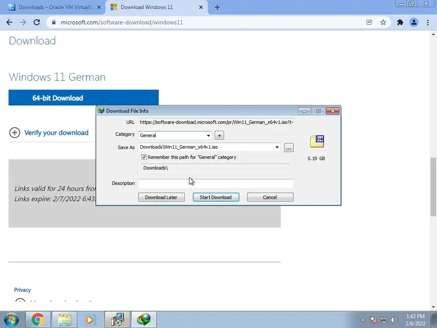The height and width of the screenshot is (328, 437).
Task: Click the address bar URL
Action: click(x=122, y=22)
